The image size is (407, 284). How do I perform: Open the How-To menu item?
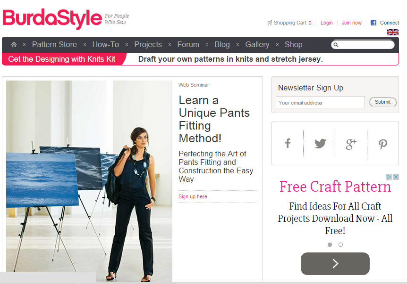click(106, 45)
